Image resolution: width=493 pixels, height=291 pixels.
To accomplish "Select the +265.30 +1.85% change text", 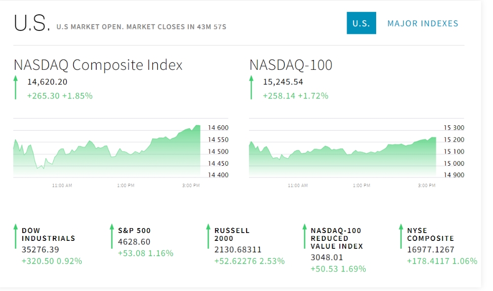I will click(x=60, y=96).
